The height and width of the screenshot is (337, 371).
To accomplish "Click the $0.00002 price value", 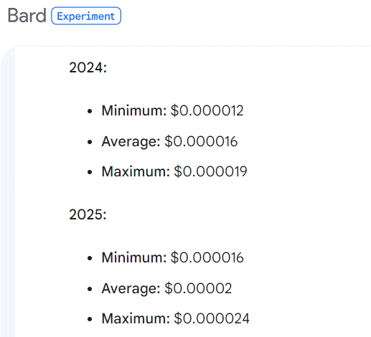I will [198, 288].
